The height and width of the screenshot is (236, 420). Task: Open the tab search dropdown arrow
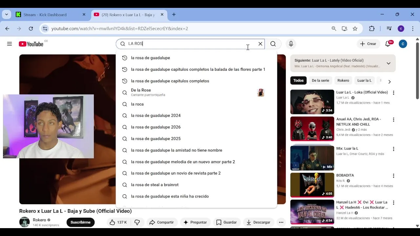[7, 14]
